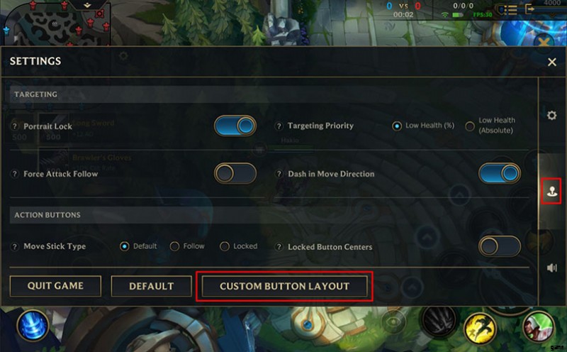Click the help icon beside Targeting Priority

(279, 126)
